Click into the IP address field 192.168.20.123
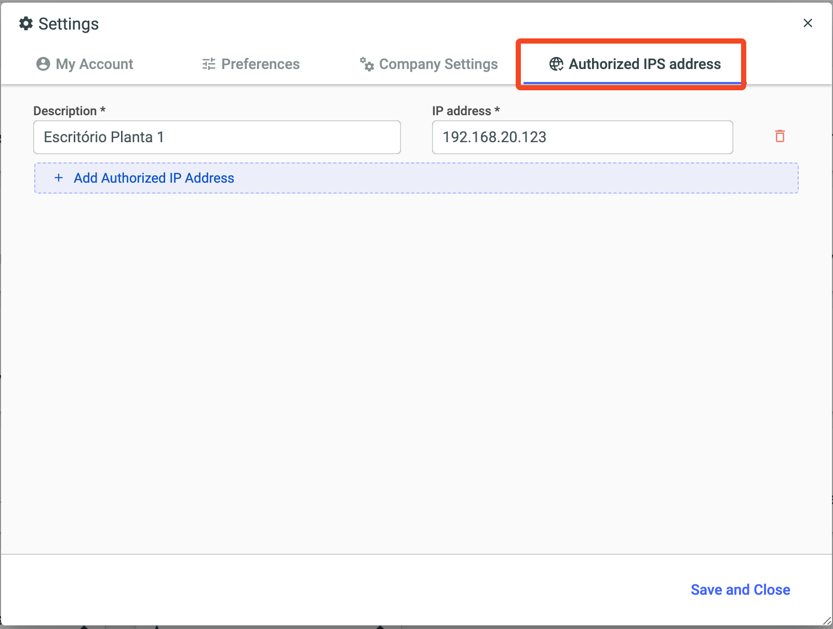 tap(582, 138)
